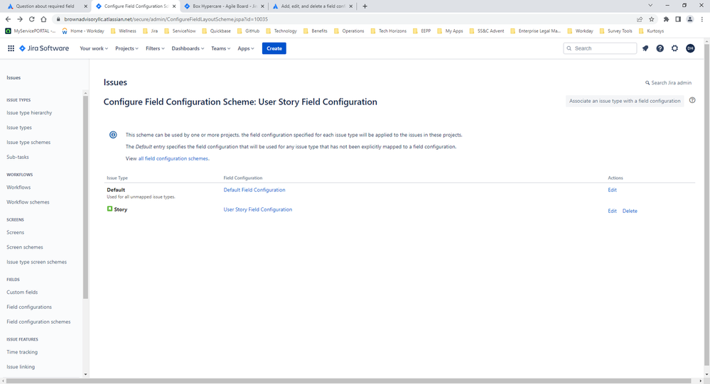Click the Story issue type icon
The height and width of the screenshot is (384, 710).
tap(109, 209)
